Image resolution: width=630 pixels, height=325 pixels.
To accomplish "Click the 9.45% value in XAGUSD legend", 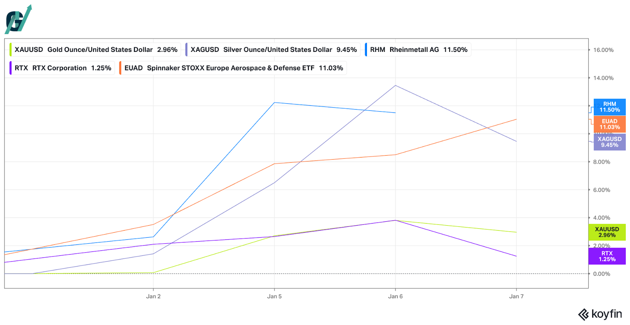I will pos(346,50).
